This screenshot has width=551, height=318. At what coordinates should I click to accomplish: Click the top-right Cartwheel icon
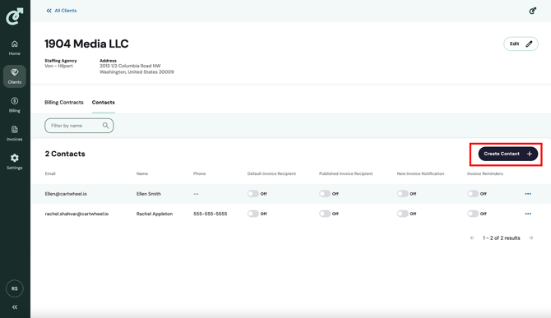(532, 11)
